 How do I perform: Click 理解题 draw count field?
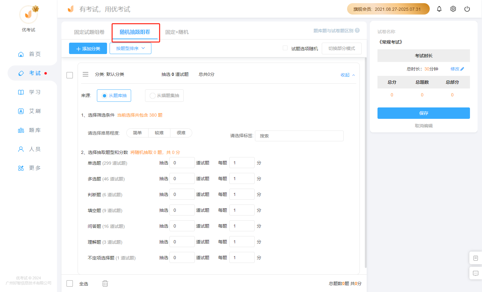182,242
